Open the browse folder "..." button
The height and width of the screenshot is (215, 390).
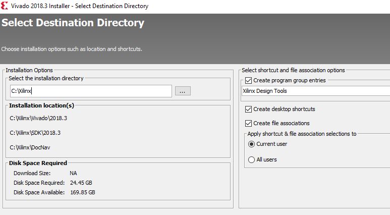point(183,91)
